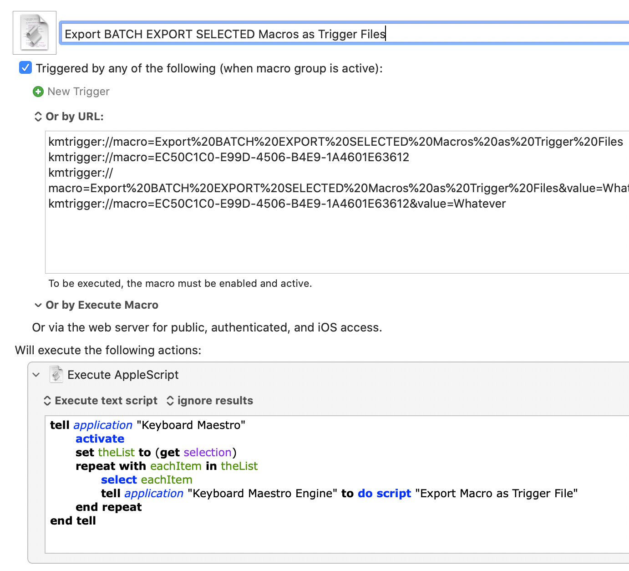Click the 'repeat with eachItem in theList' line
This screenshot has height=571, width=629.
(167, 466)
